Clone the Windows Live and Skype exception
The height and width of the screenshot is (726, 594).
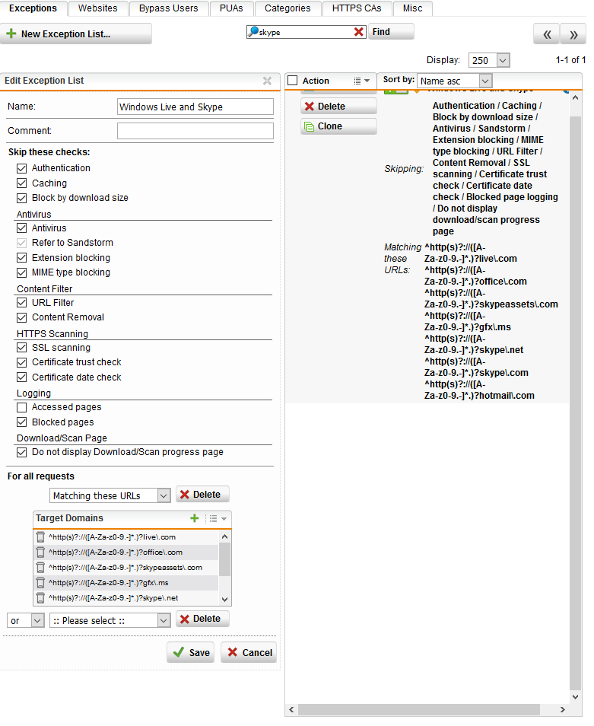(338, 126)
